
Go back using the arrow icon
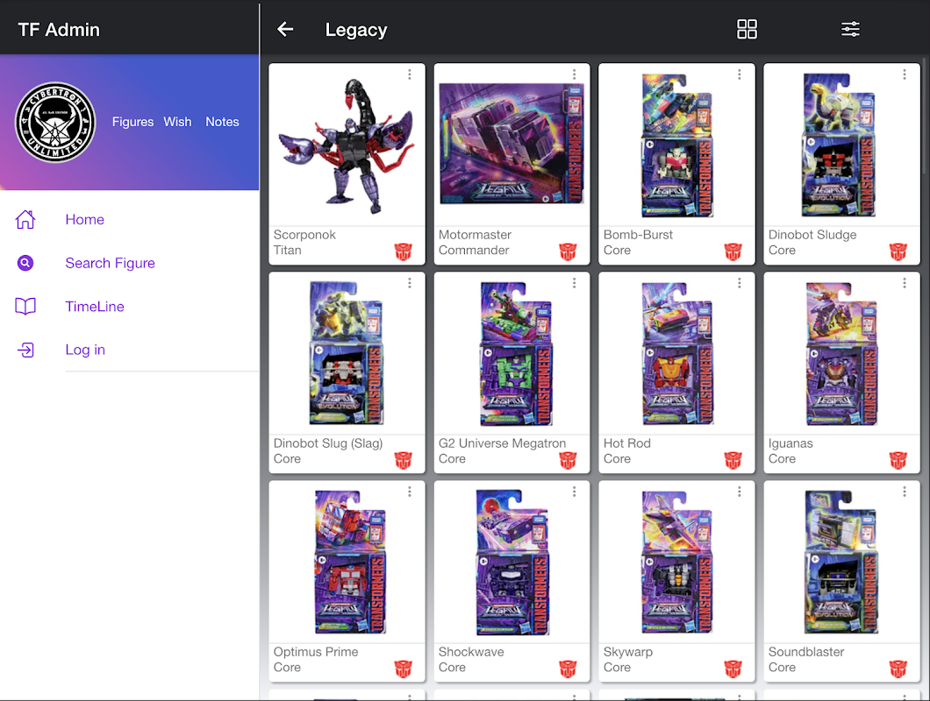point(285,29)
